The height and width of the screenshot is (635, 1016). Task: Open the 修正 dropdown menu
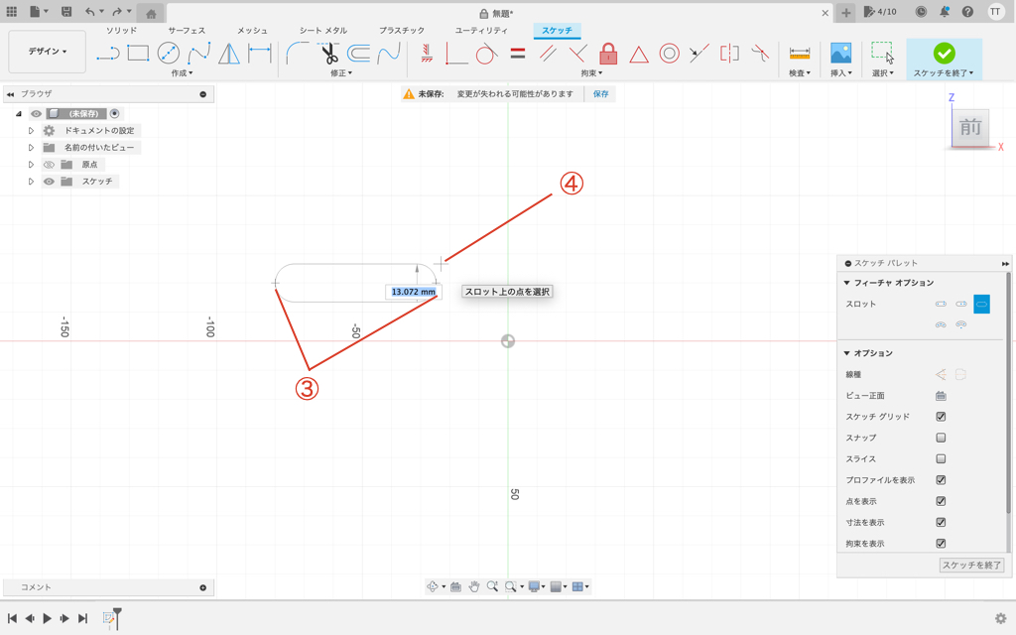[x=341, y=73]
